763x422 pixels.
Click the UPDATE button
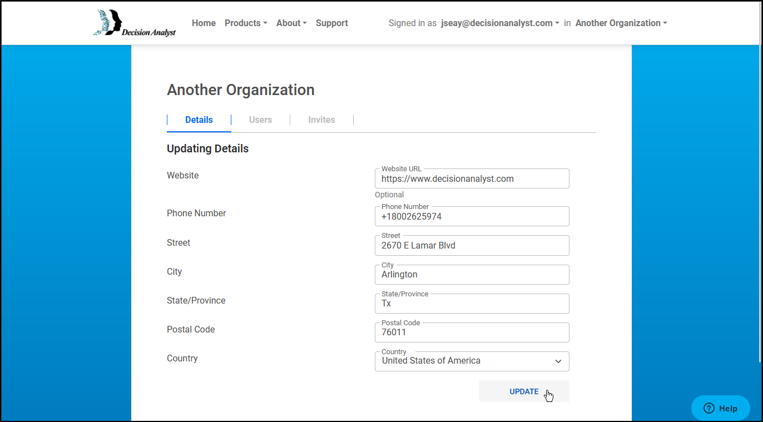click(x=523, y=391)
